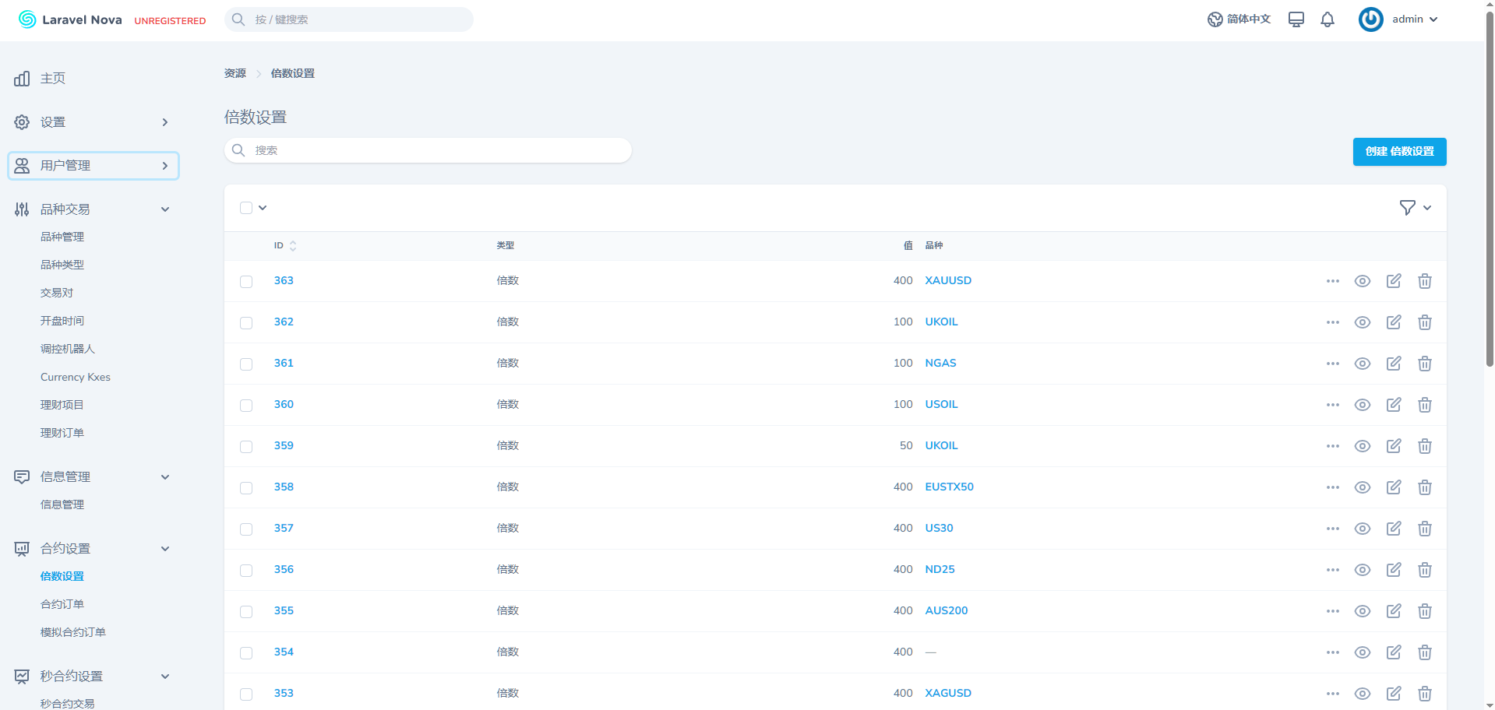View row 362 with eye icon
The image size is (1495, 710).
[1363, 322]
